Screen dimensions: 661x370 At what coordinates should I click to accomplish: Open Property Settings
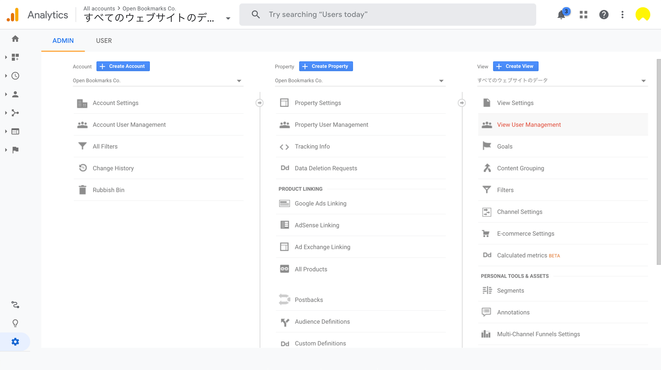[318, 103]
